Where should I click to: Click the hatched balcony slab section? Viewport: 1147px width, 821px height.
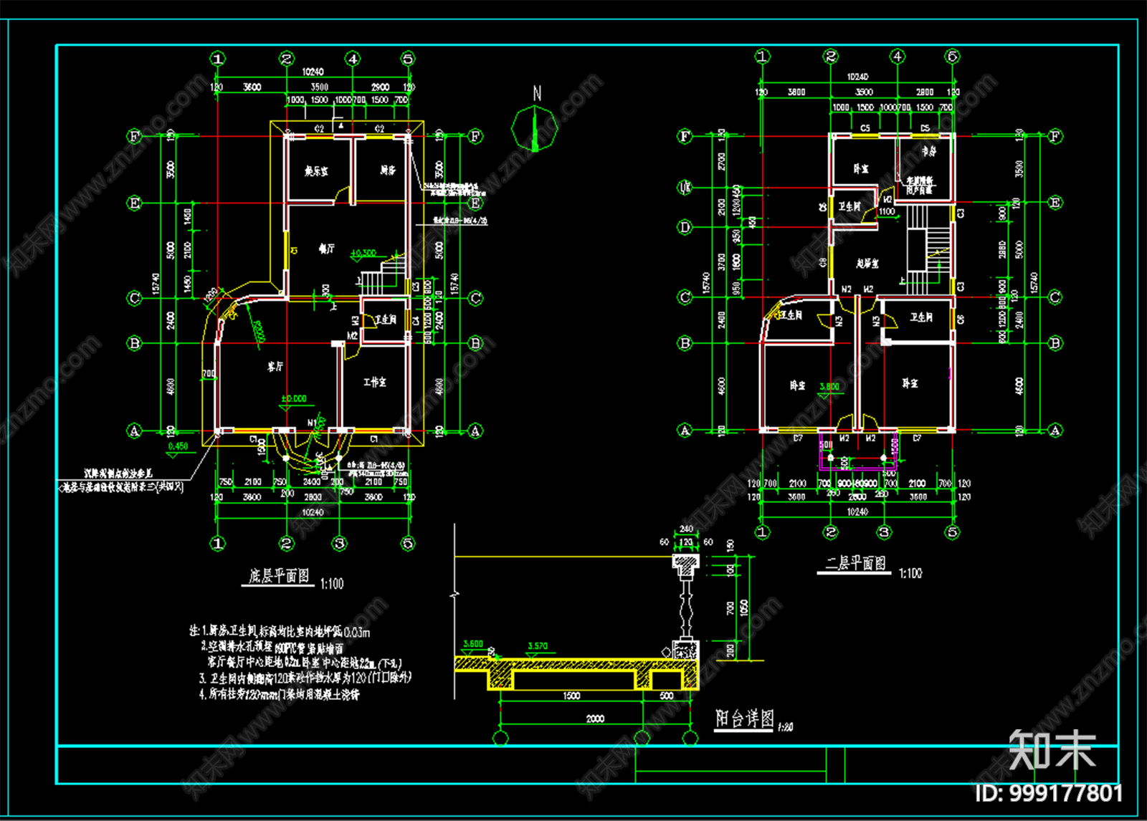(x=577, y=674)
